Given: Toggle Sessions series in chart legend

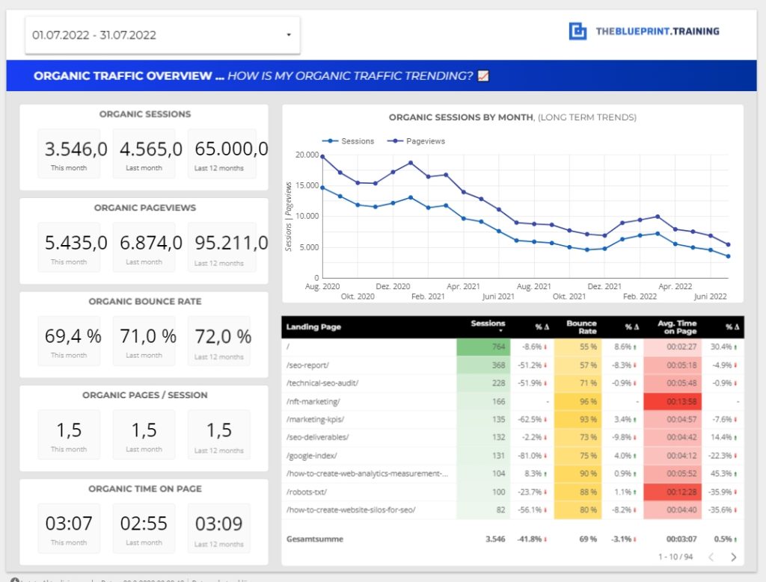Looking at the screenshot, I should pos(349,141).
